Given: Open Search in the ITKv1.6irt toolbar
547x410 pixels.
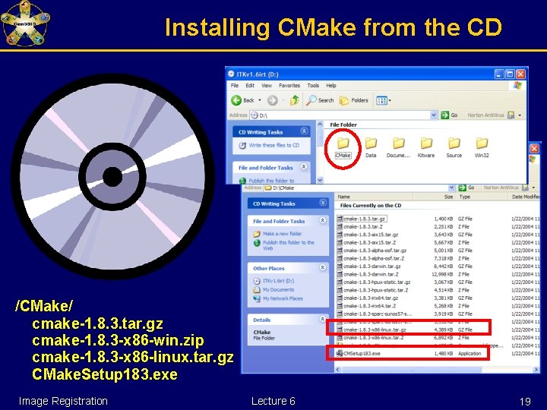Looking at the screenshot, I should click(320, 100).
